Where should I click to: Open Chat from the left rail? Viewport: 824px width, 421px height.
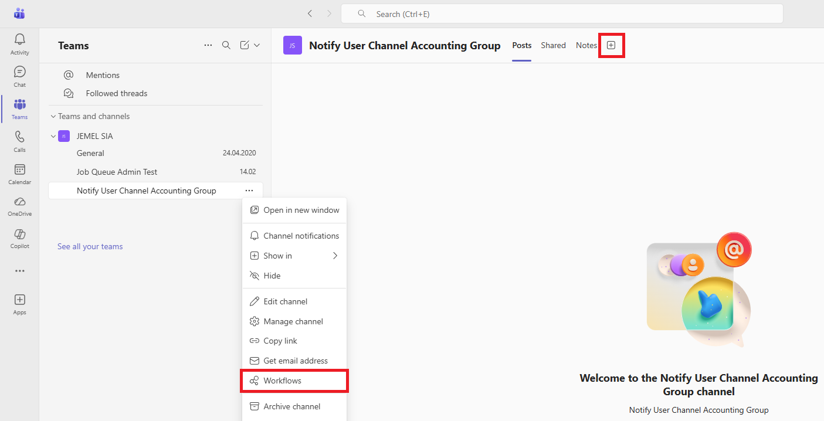click(19, 76)
